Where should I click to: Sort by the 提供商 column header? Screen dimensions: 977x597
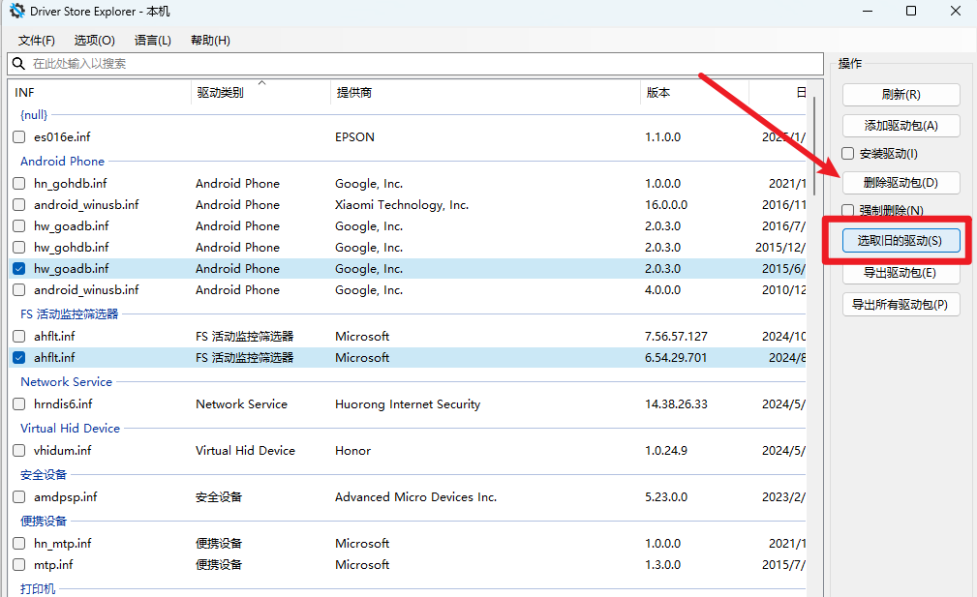(485, 93)
